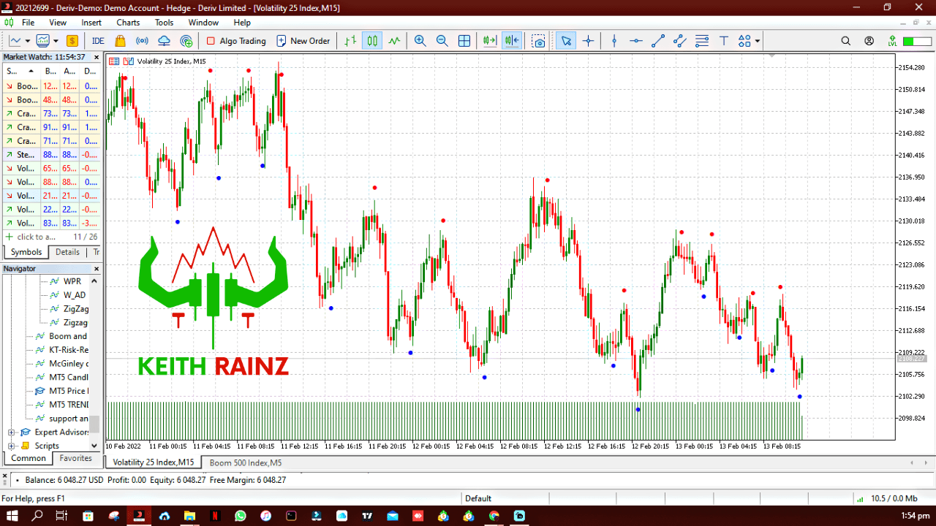Open the File menu
Screen dimensions: 936x526
[28, 23]
